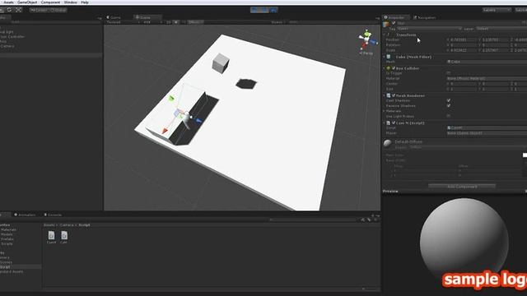The image size is (527, 296).
Task: Enable the Use Light Probes checkbox
Action: coord(448,116)
